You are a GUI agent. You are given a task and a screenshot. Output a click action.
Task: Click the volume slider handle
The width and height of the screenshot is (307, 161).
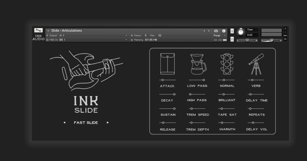coord(271,40)
